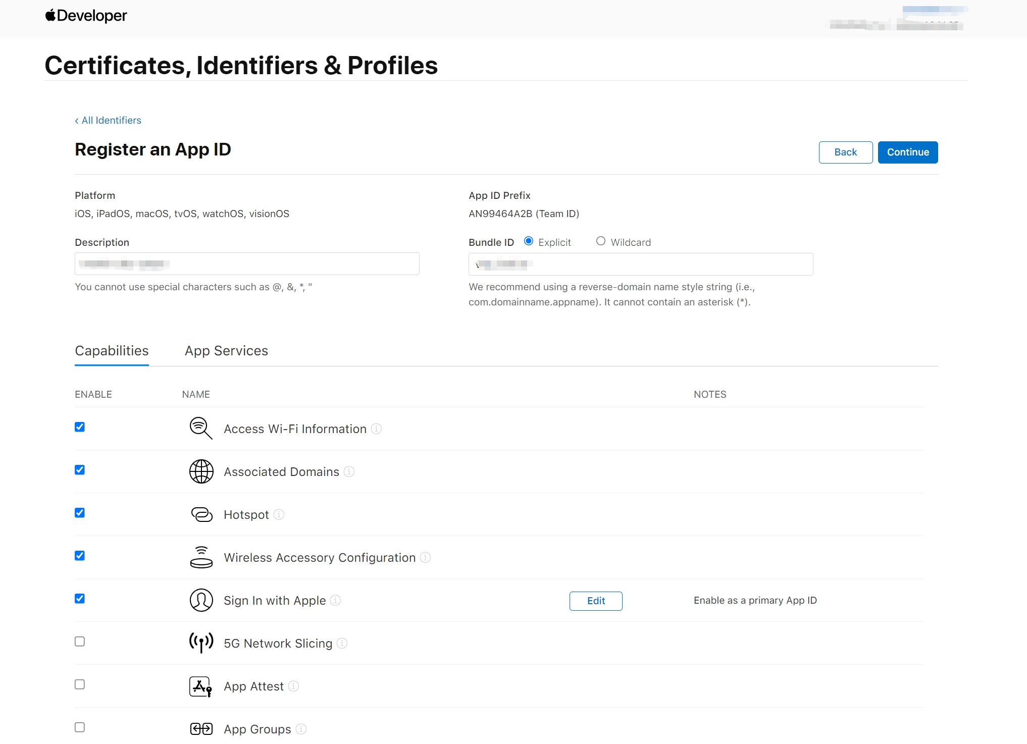Click the Wireless Accessory Configuration icon

201,557
